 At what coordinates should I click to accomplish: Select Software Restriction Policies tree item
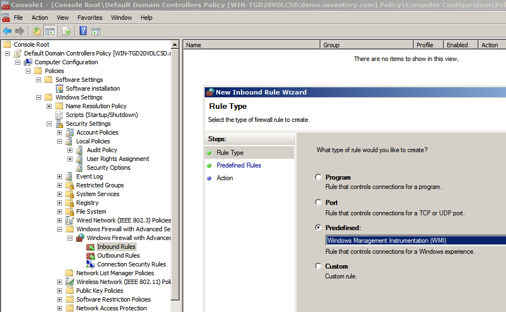tap(113, 299)
